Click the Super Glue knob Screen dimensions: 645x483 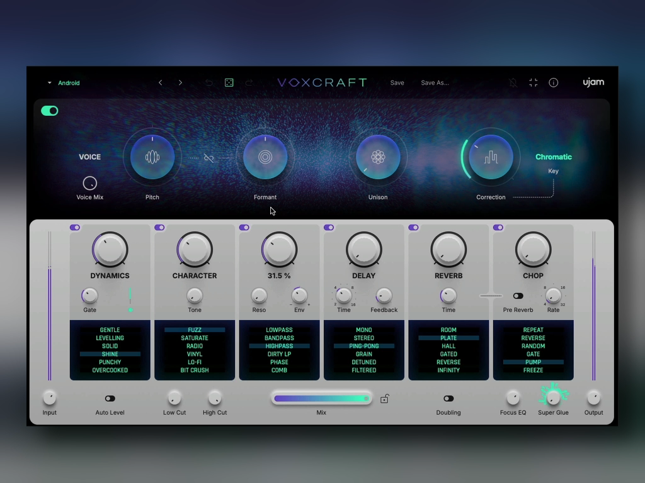click(553, 397)
